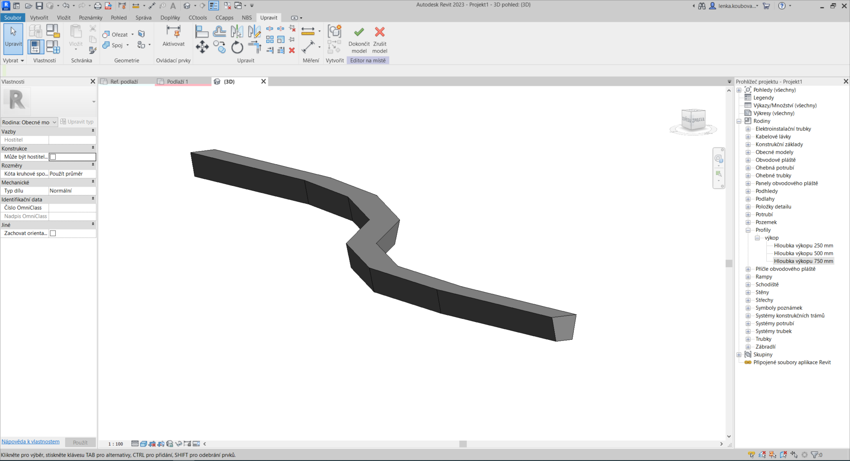Click the red delete X in the Upravit panel

(x=292, y=50)
